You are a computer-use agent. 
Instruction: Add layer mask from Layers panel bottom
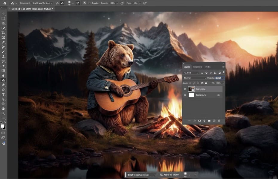pos(199,121)
